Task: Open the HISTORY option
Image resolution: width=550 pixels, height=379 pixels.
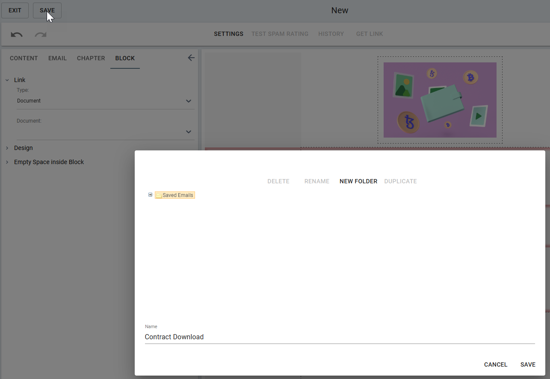Action: (x=331, y=34)
